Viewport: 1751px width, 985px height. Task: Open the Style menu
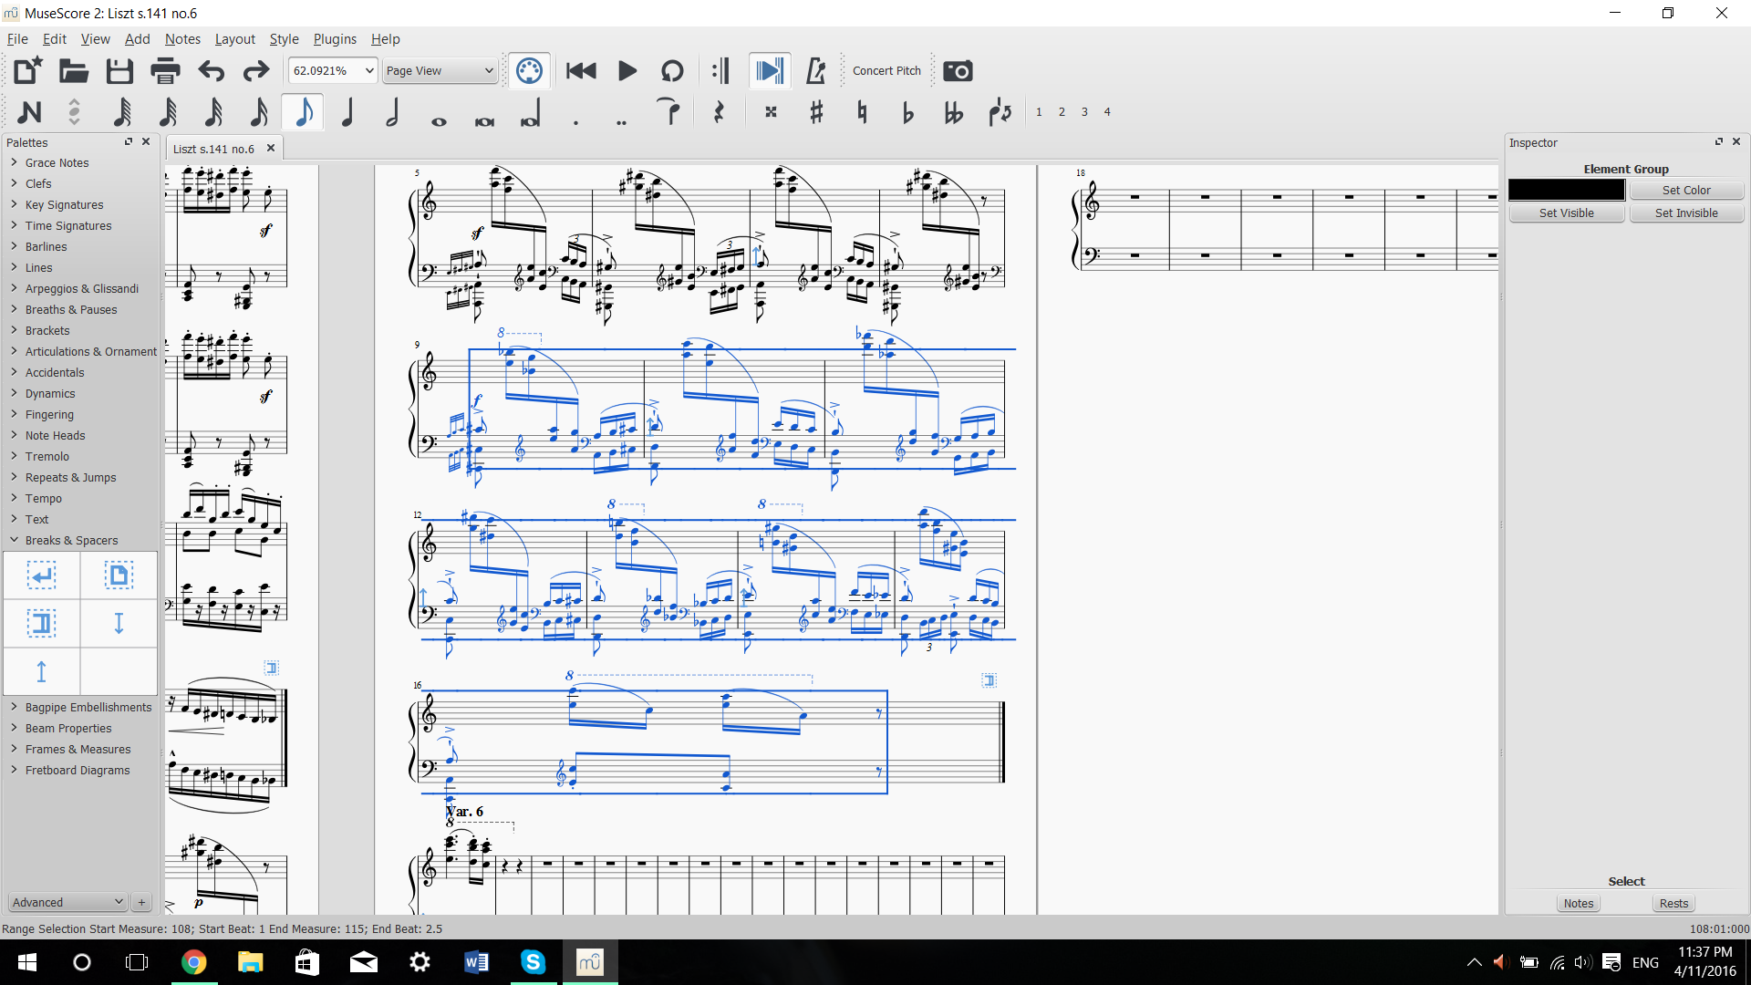283,38
